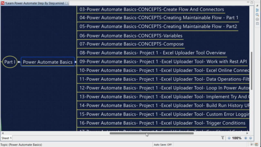Select topic 05 Creating Maintainable Flow - Part2
Viewport: 261px width, 147px height.
click(158, 26)
